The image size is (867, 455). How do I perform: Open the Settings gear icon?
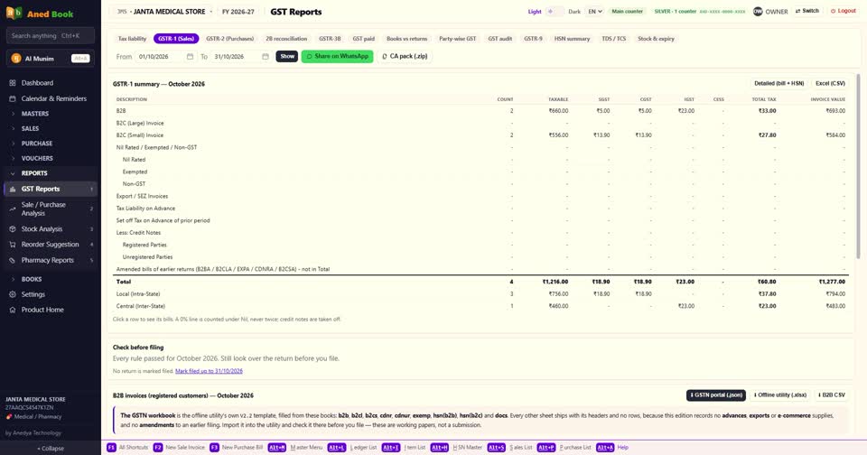tap(12, 294)
